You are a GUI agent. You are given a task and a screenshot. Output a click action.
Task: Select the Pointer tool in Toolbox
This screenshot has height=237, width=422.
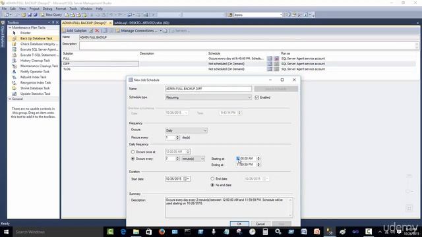tap(25, 33)
